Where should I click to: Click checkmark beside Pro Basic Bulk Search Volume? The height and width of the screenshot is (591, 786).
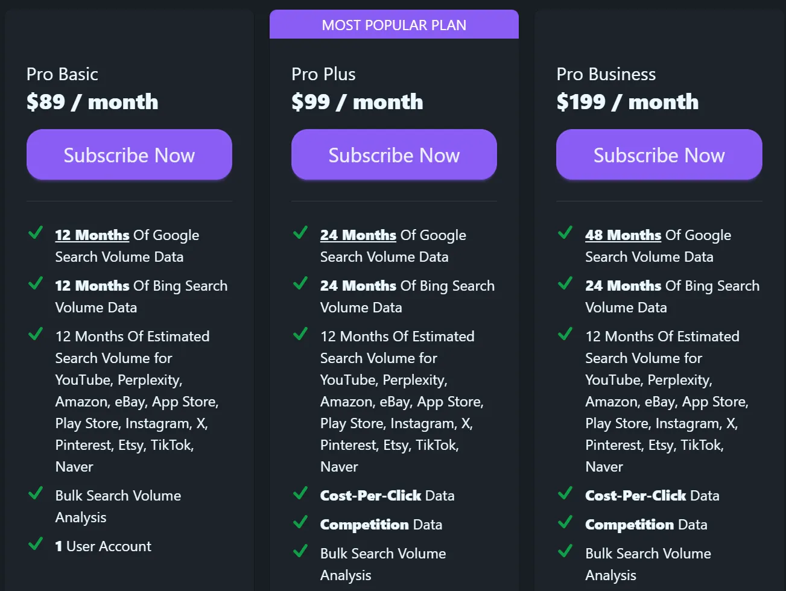tap(36, 493)
